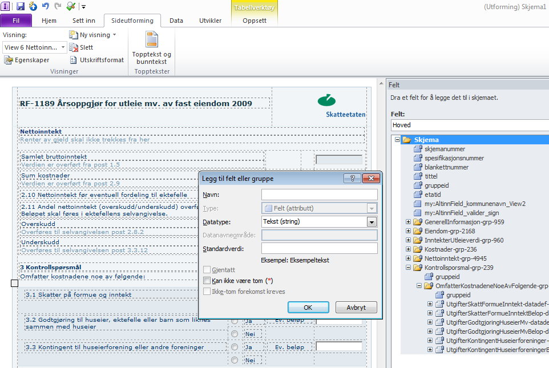Click the InfoPath application icon

coord(5,6)
